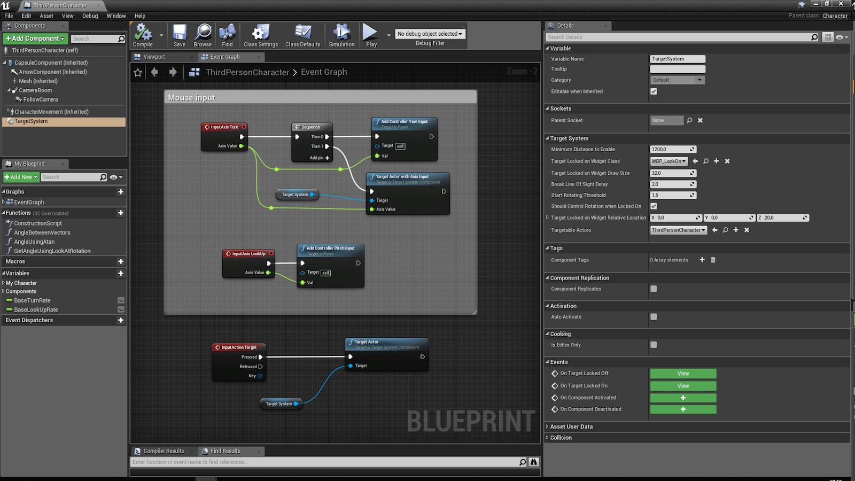855x481 pixels.
Task: Toggle Should Control Rotation when Locked On
Action: coord(654,206)
